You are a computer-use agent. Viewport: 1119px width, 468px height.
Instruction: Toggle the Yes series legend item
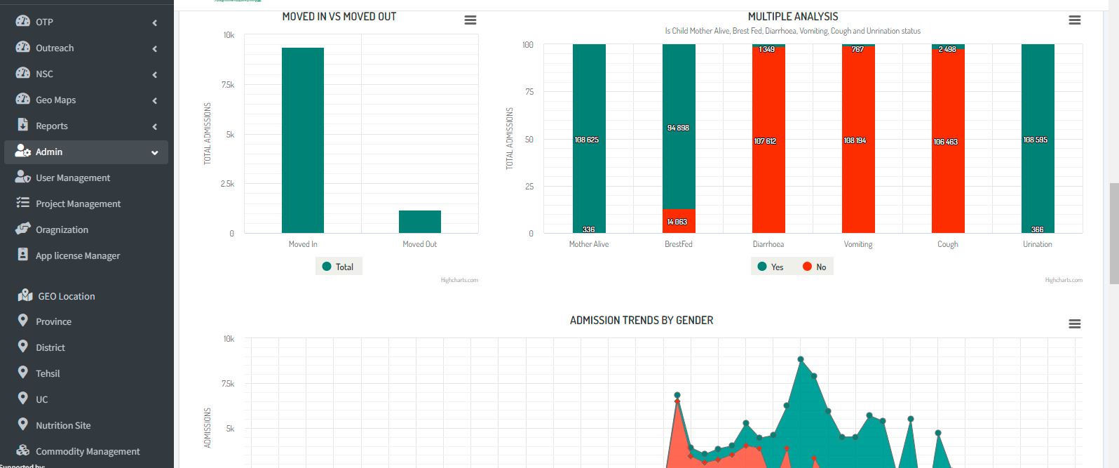pyautogui.click(x=771, y=267)
